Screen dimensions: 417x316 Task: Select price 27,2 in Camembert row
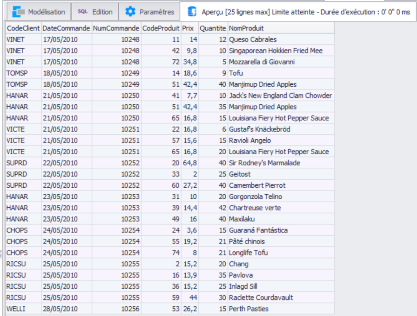(190, 185)
